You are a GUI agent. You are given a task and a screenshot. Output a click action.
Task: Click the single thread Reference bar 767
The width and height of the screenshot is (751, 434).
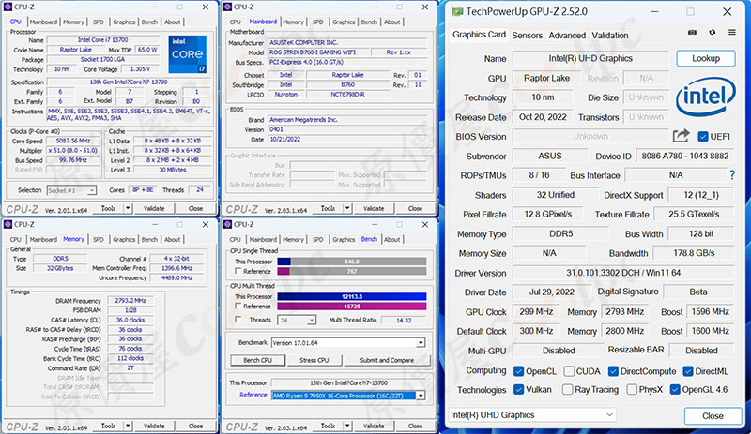click(x=351, y=271)
